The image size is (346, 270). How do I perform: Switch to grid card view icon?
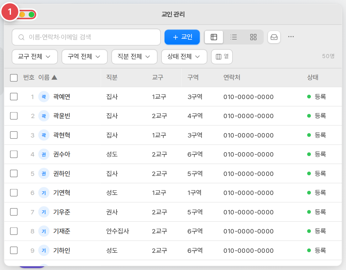point(253,37)
